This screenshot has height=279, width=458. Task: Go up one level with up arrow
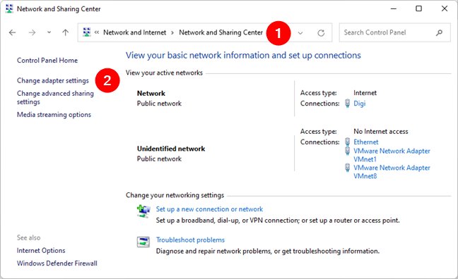(x=66, y=32)
